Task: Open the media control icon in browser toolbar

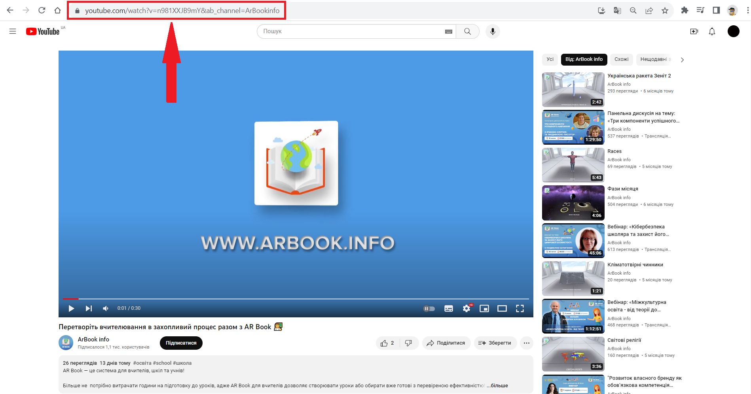Action: 700,10
